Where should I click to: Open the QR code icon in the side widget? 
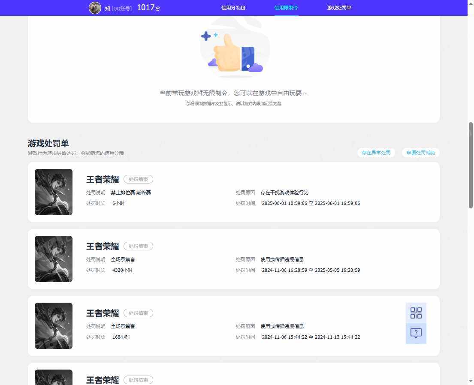point(416,313)
